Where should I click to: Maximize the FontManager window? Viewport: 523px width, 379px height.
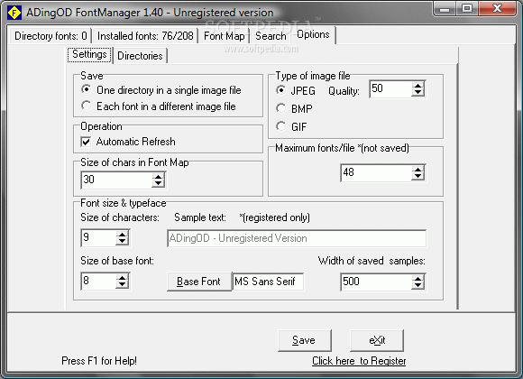pyautogui.click(x=467, y=8)
